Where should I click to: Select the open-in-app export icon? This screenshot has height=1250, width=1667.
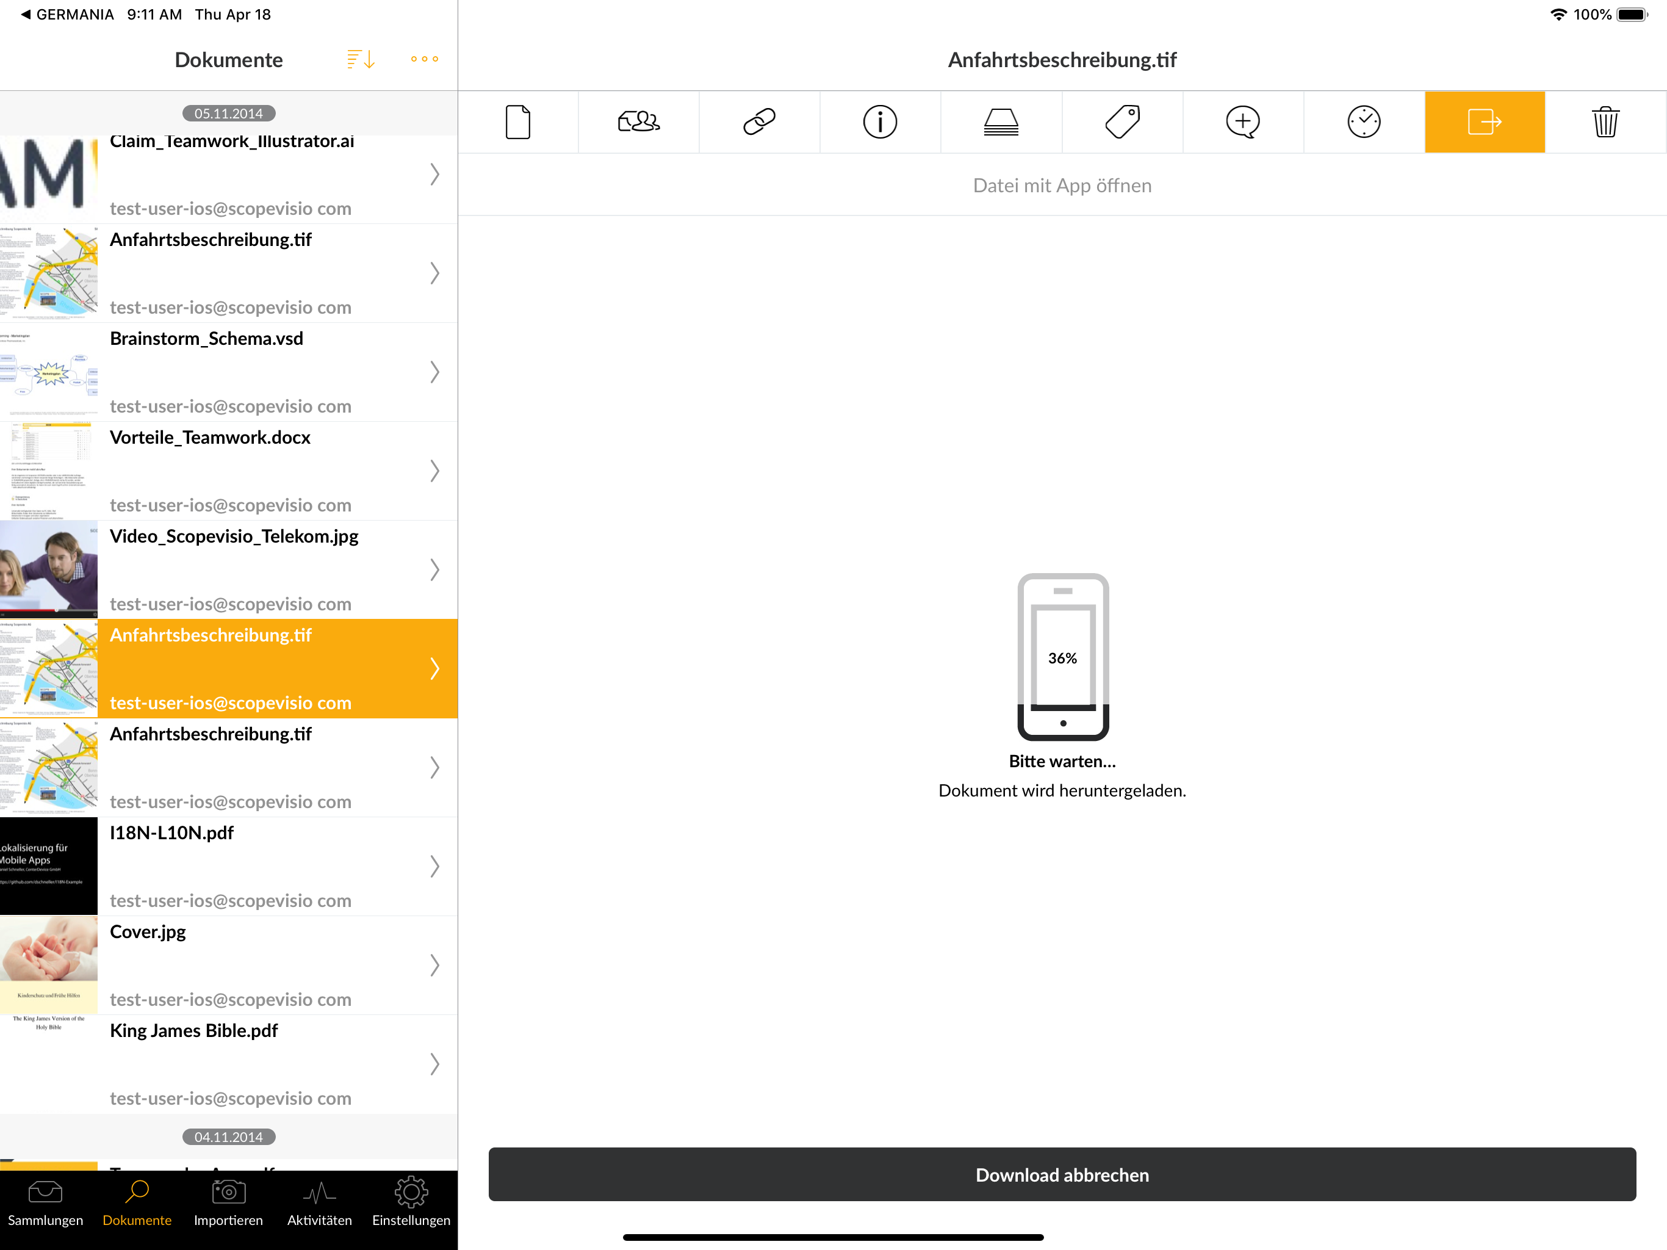[1485, 122]
